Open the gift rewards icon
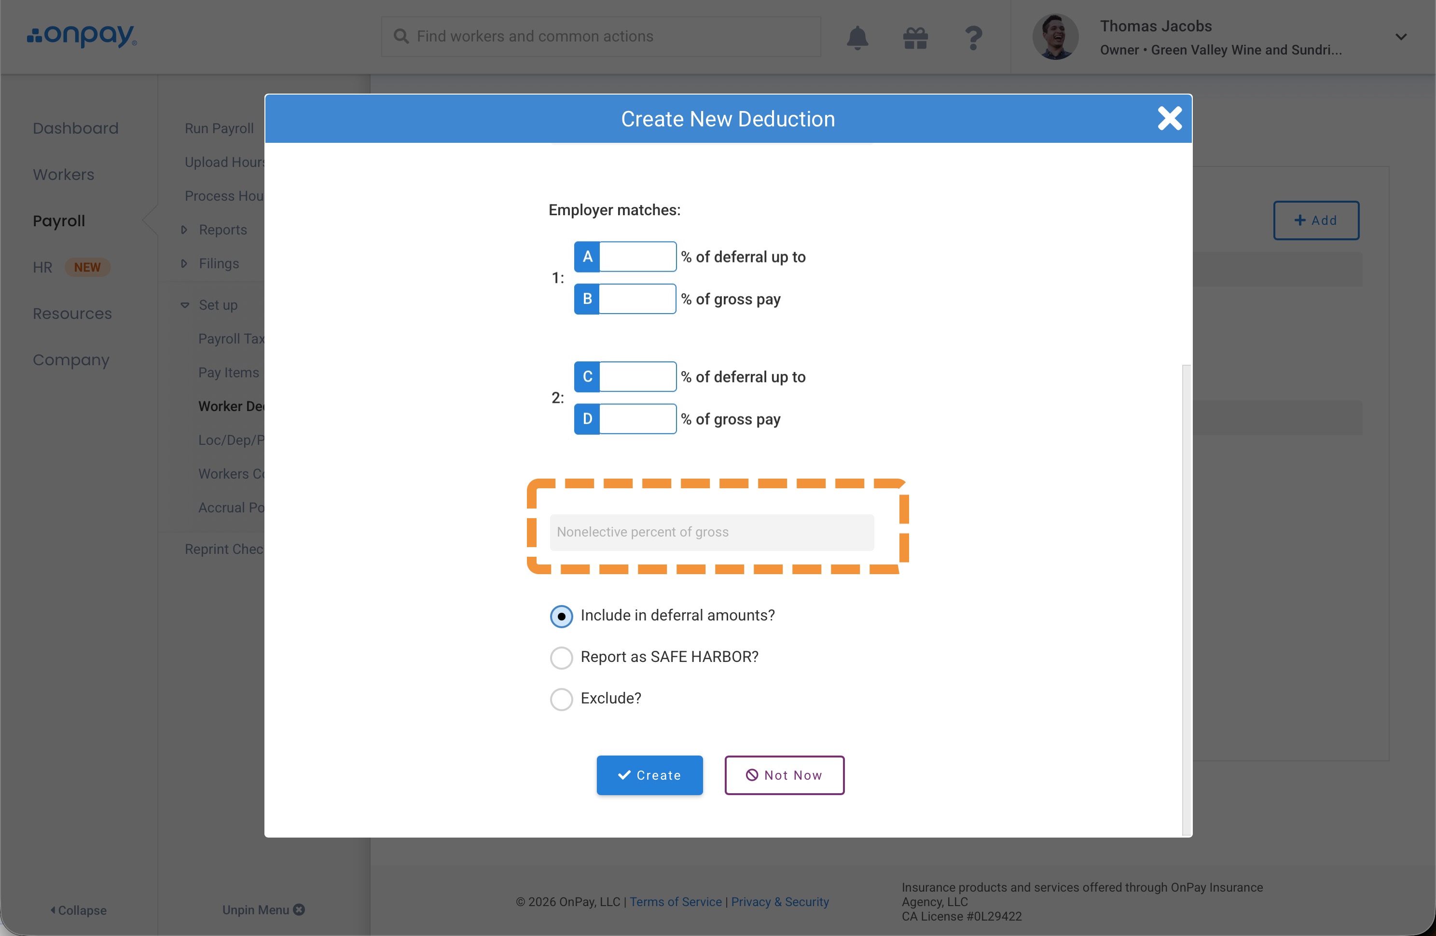Image resolution: width=1436 pixels, height=936 pixels. [915, 38]
